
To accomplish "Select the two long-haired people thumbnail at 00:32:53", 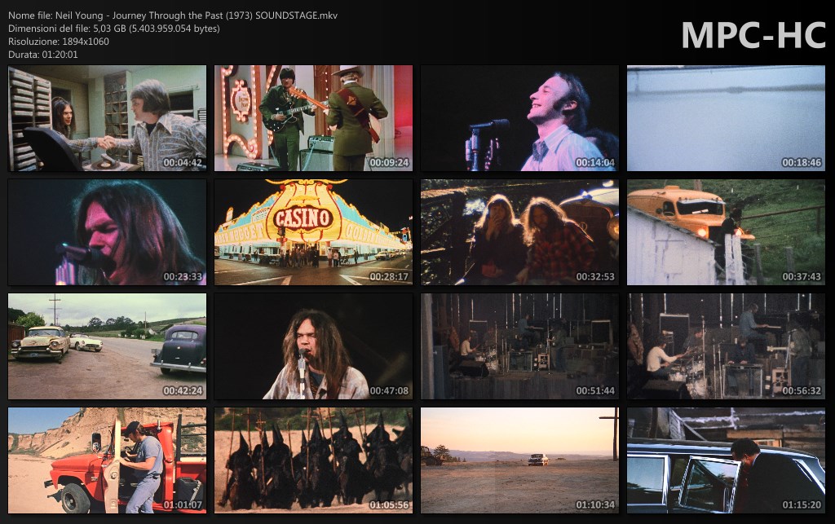I will [x=519, y=232].
